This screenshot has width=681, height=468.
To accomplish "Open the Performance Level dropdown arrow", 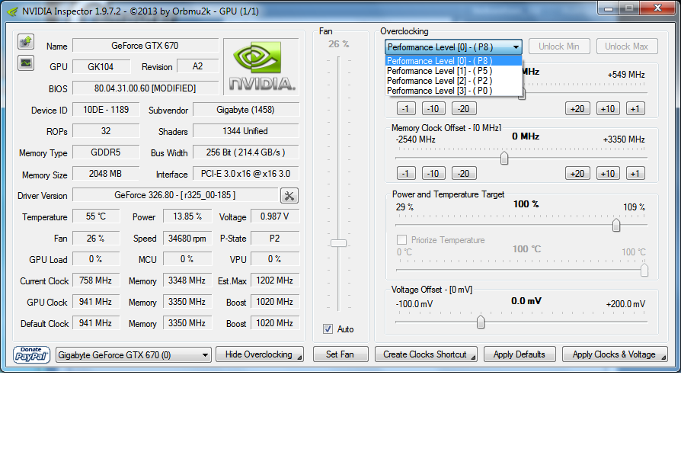I will click(516, 47).
